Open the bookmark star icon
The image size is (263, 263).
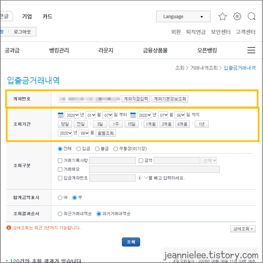(x=222, y=16)
